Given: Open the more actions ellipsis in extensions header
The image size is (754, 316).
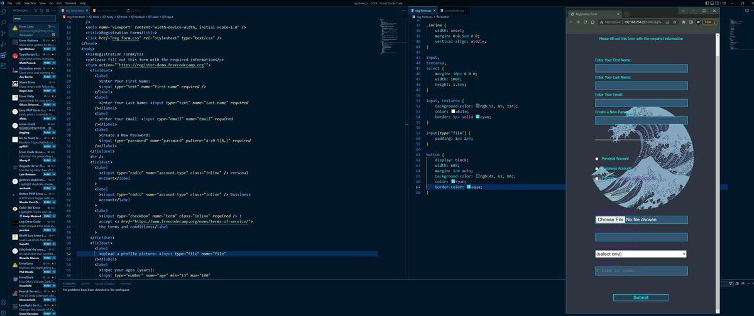Looking at the screenshot, I should [53, 11].
